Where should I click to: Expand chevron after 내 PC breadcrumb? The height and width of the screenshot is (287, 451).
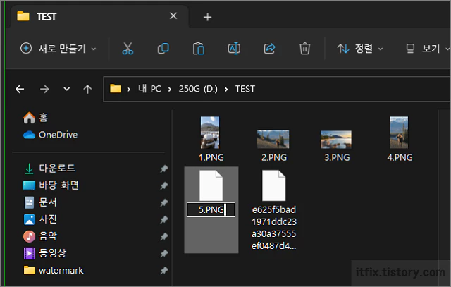coord(170,90)
